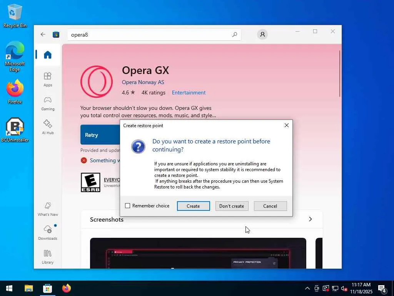The width and height of the screenshot is (394, 296).
Task: Open taskbar clock and date
Action: point(361,288)
